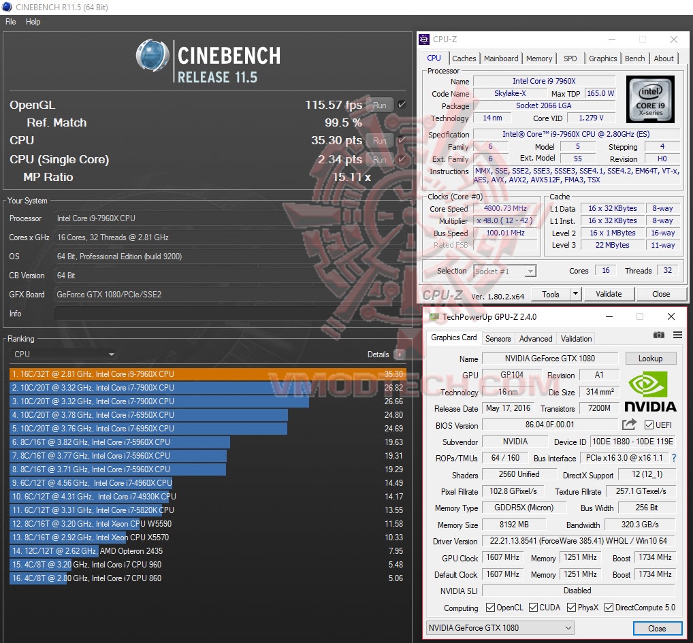The width and height of the screenshot is (693, 643).
Task: Capture a screenshot using GPU-Z camera icon
Action: coord(658,335)
